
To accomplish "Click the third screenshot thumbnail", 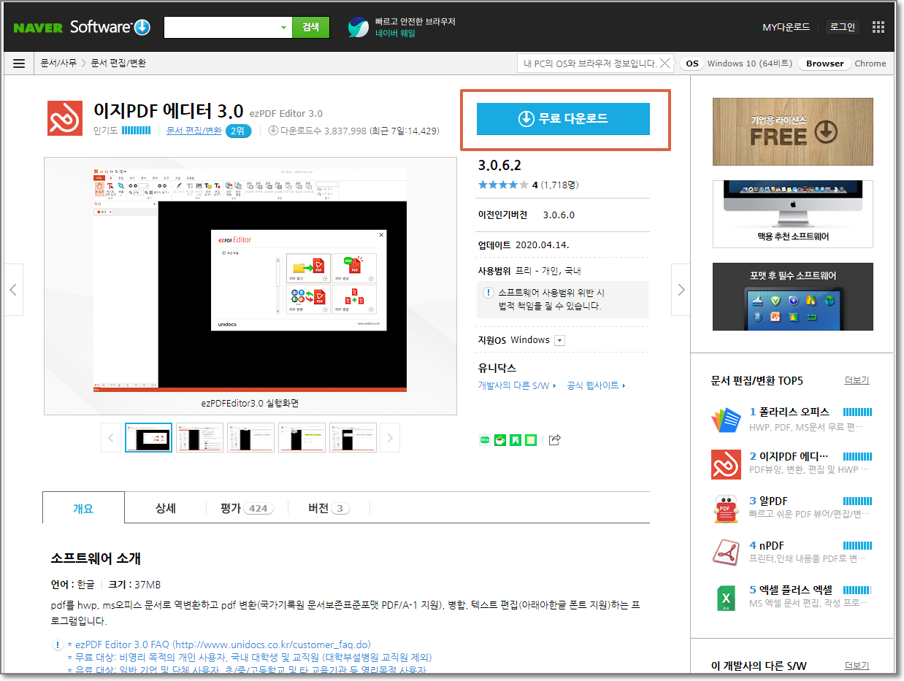I will click(251, 438).
